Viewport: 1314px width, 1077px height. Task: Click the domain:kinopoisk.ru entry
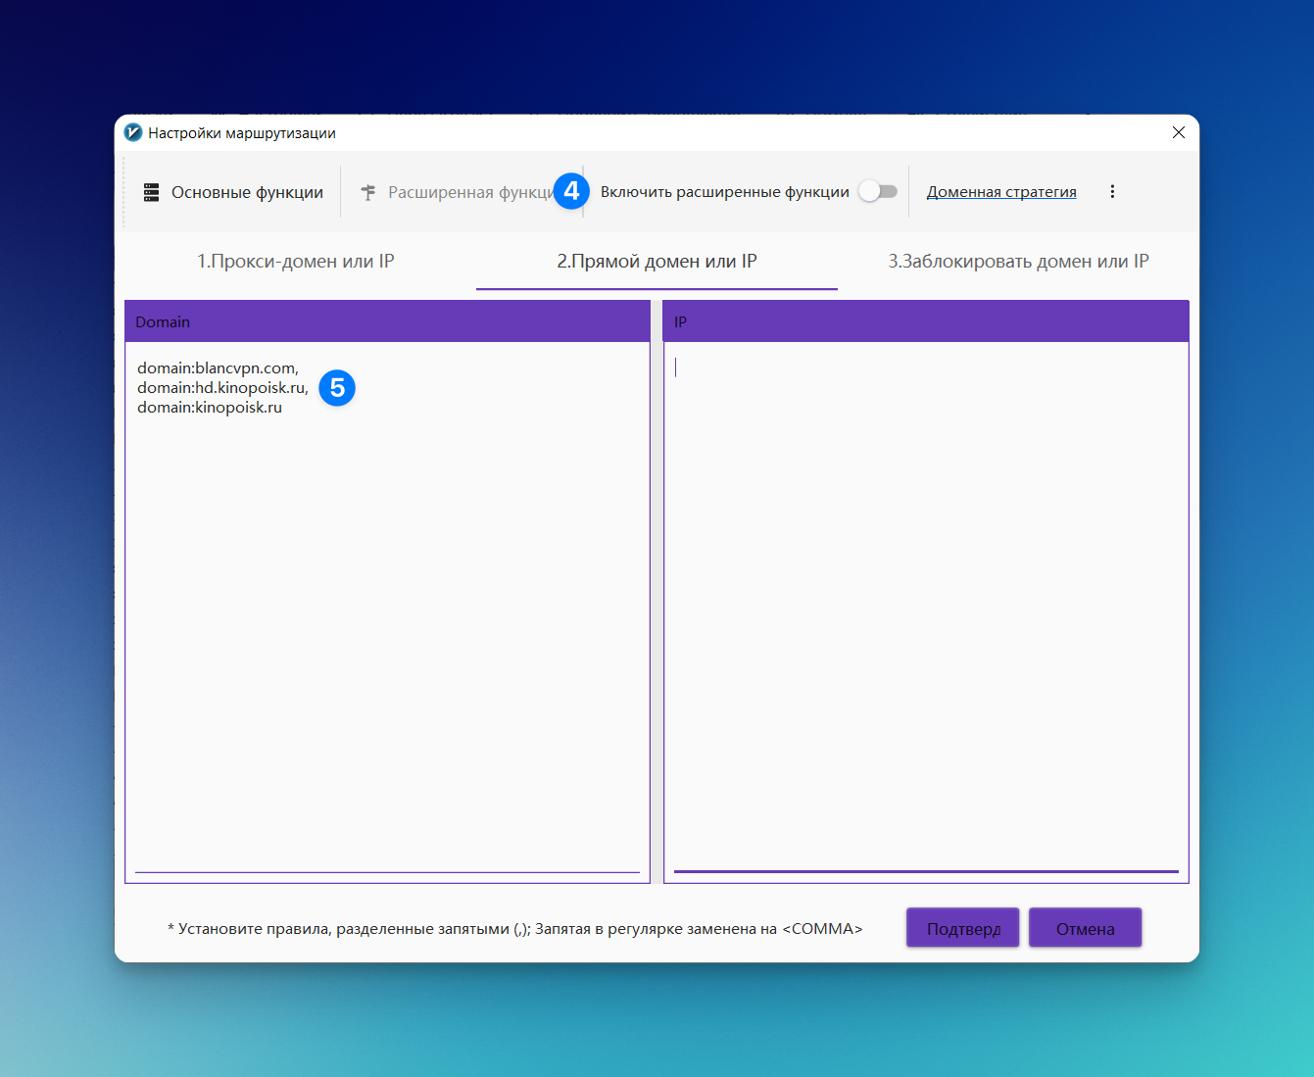point(210,408)
